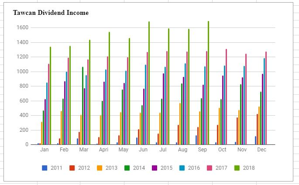Click the green 2014 legend swatch

pyautogui.click(x=127, y=168)
